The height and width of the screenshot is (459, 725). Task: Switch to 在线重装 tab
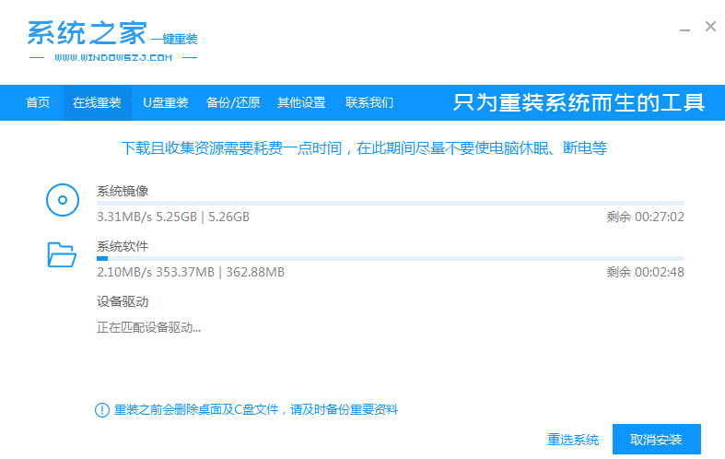pos(97,102)
